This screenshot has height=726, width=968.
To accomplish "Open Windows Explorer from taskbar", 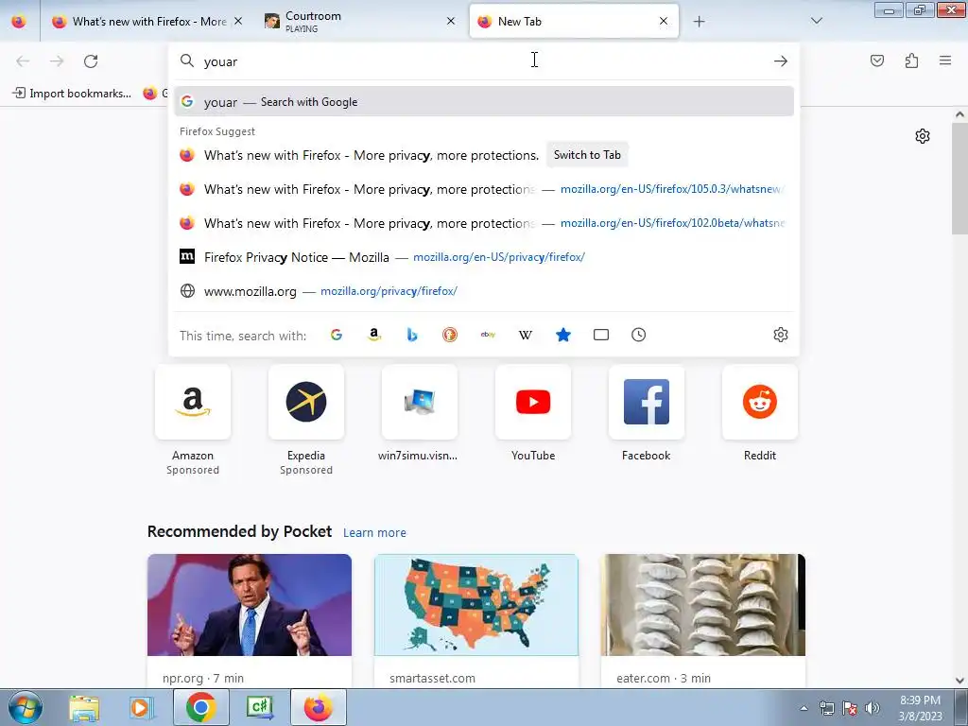I will coord(84,707).
